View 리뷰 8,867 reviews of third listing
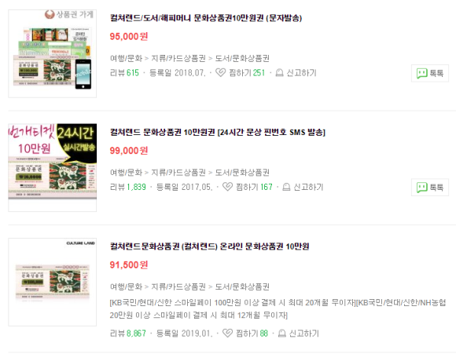The height and width of the screenshot is (354, 456). click(x=128, y=333)
